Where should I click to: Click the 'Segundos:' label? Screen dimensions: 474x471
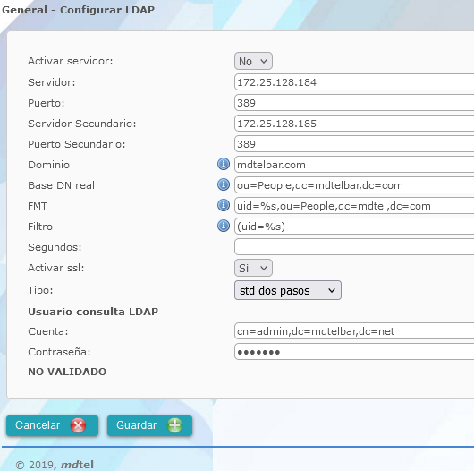pos(55,247)
